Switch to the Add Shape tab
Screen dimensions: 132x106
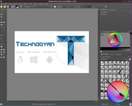tap(112, 10)
